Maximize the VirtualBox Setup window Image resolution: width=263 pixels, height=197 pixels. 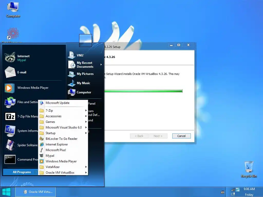[179, 45]
